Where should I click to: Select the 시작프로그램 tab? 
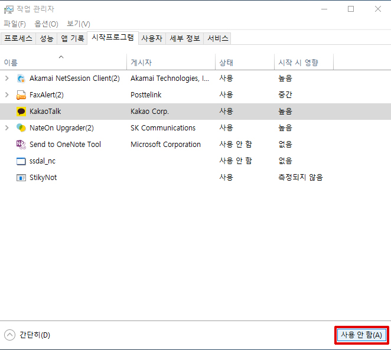113,38
